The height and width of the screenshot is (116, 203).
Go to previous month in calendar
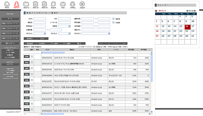pos(190,11)
